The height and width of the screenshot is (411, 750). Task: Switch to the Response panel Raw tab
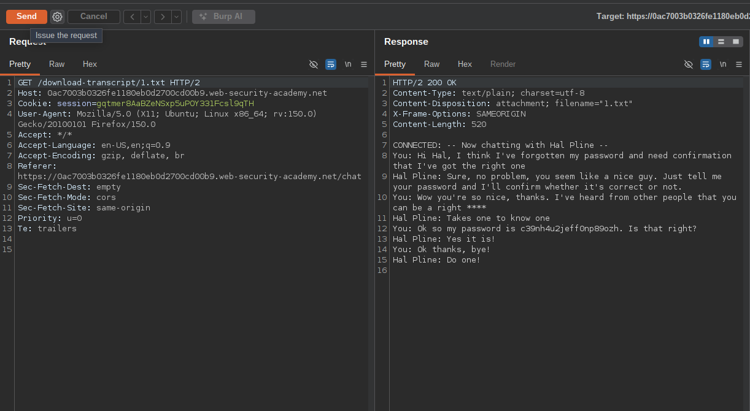click(431, 64)
